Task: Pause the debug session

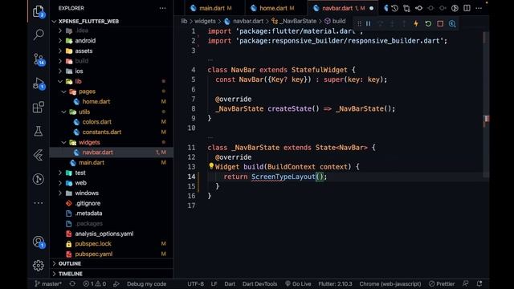Action: [x=369, y=23]
